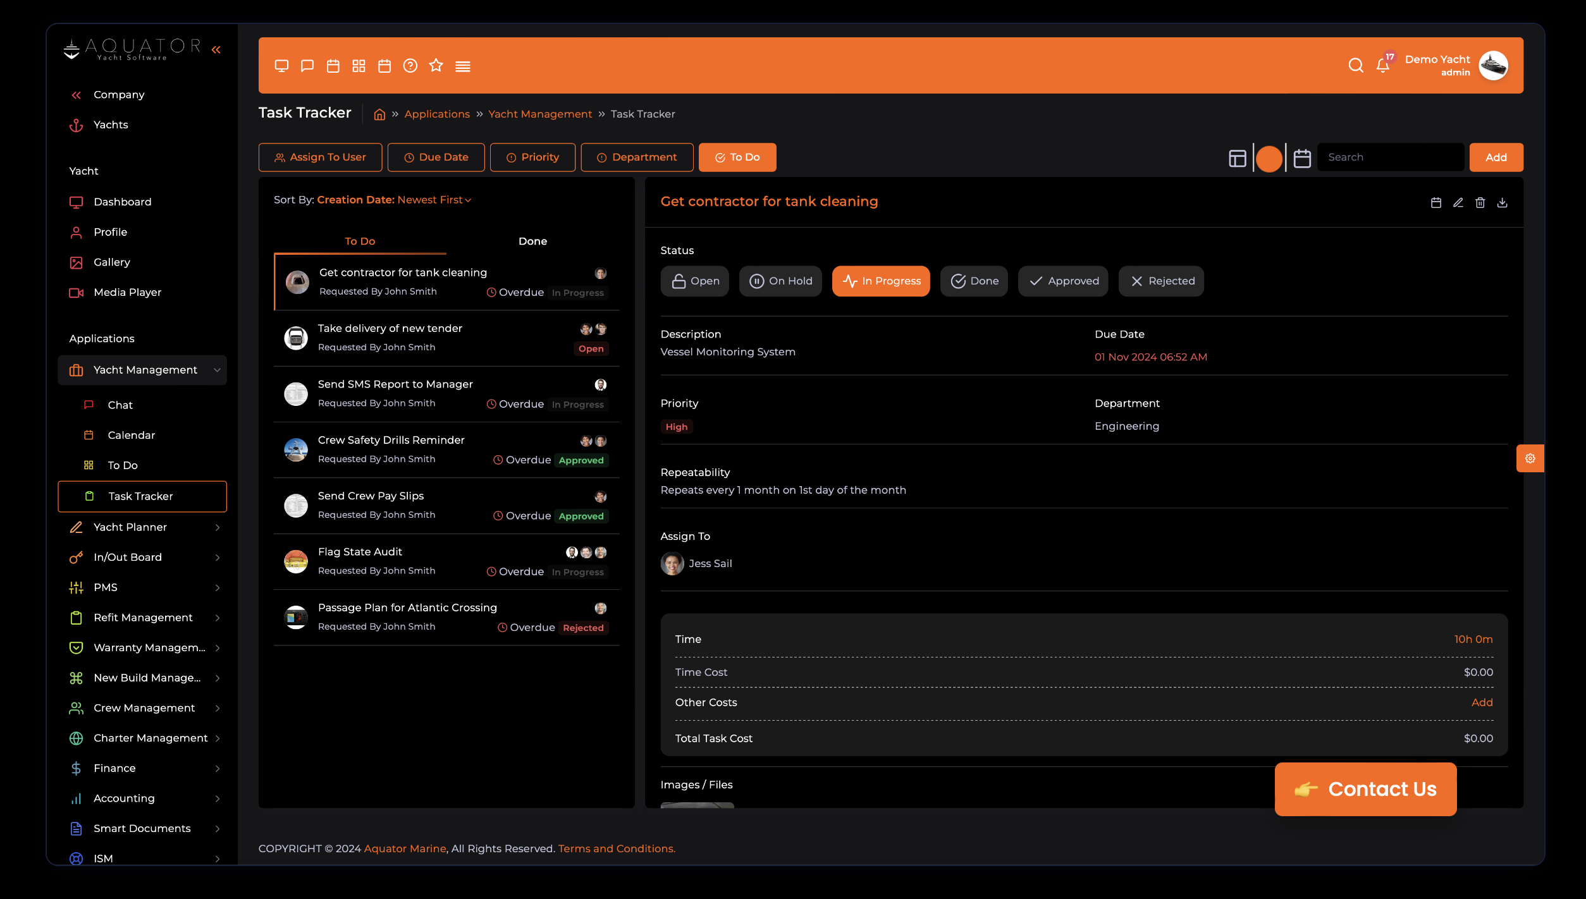The width and height of the screenshot is (1586, 899).
Task: Open Chat under Yacht Management
Action: point(120,405)
